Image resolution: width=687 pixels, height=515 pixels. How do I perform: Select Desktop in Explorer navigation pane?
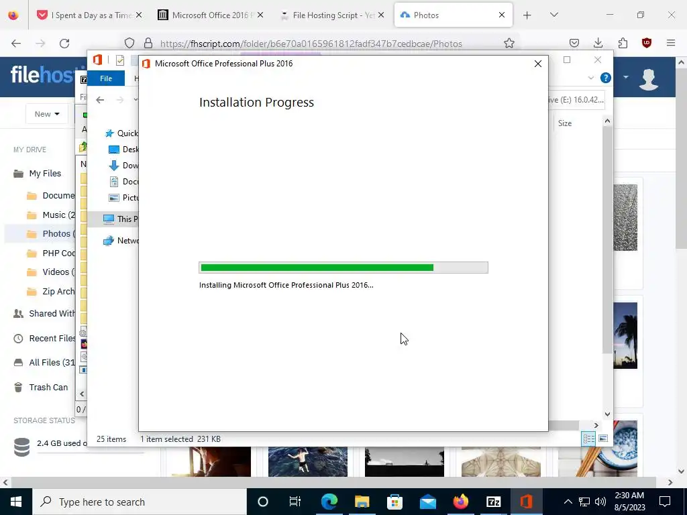tap(123, 150)
